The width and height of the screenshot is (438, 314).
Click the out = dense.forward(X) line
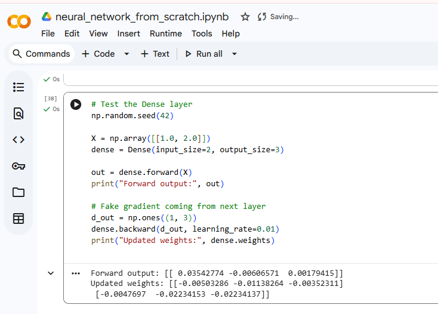141,173
